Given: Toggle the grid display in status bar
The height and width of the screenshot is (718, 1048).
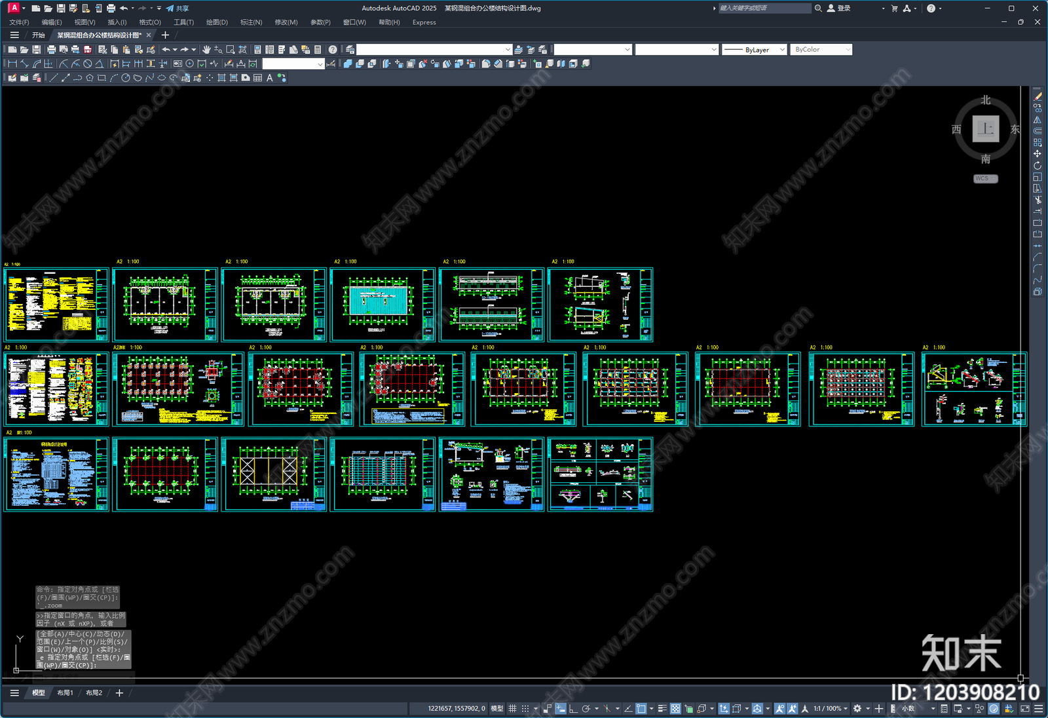Looking at the screenshot, I should (x=512, y=709).
